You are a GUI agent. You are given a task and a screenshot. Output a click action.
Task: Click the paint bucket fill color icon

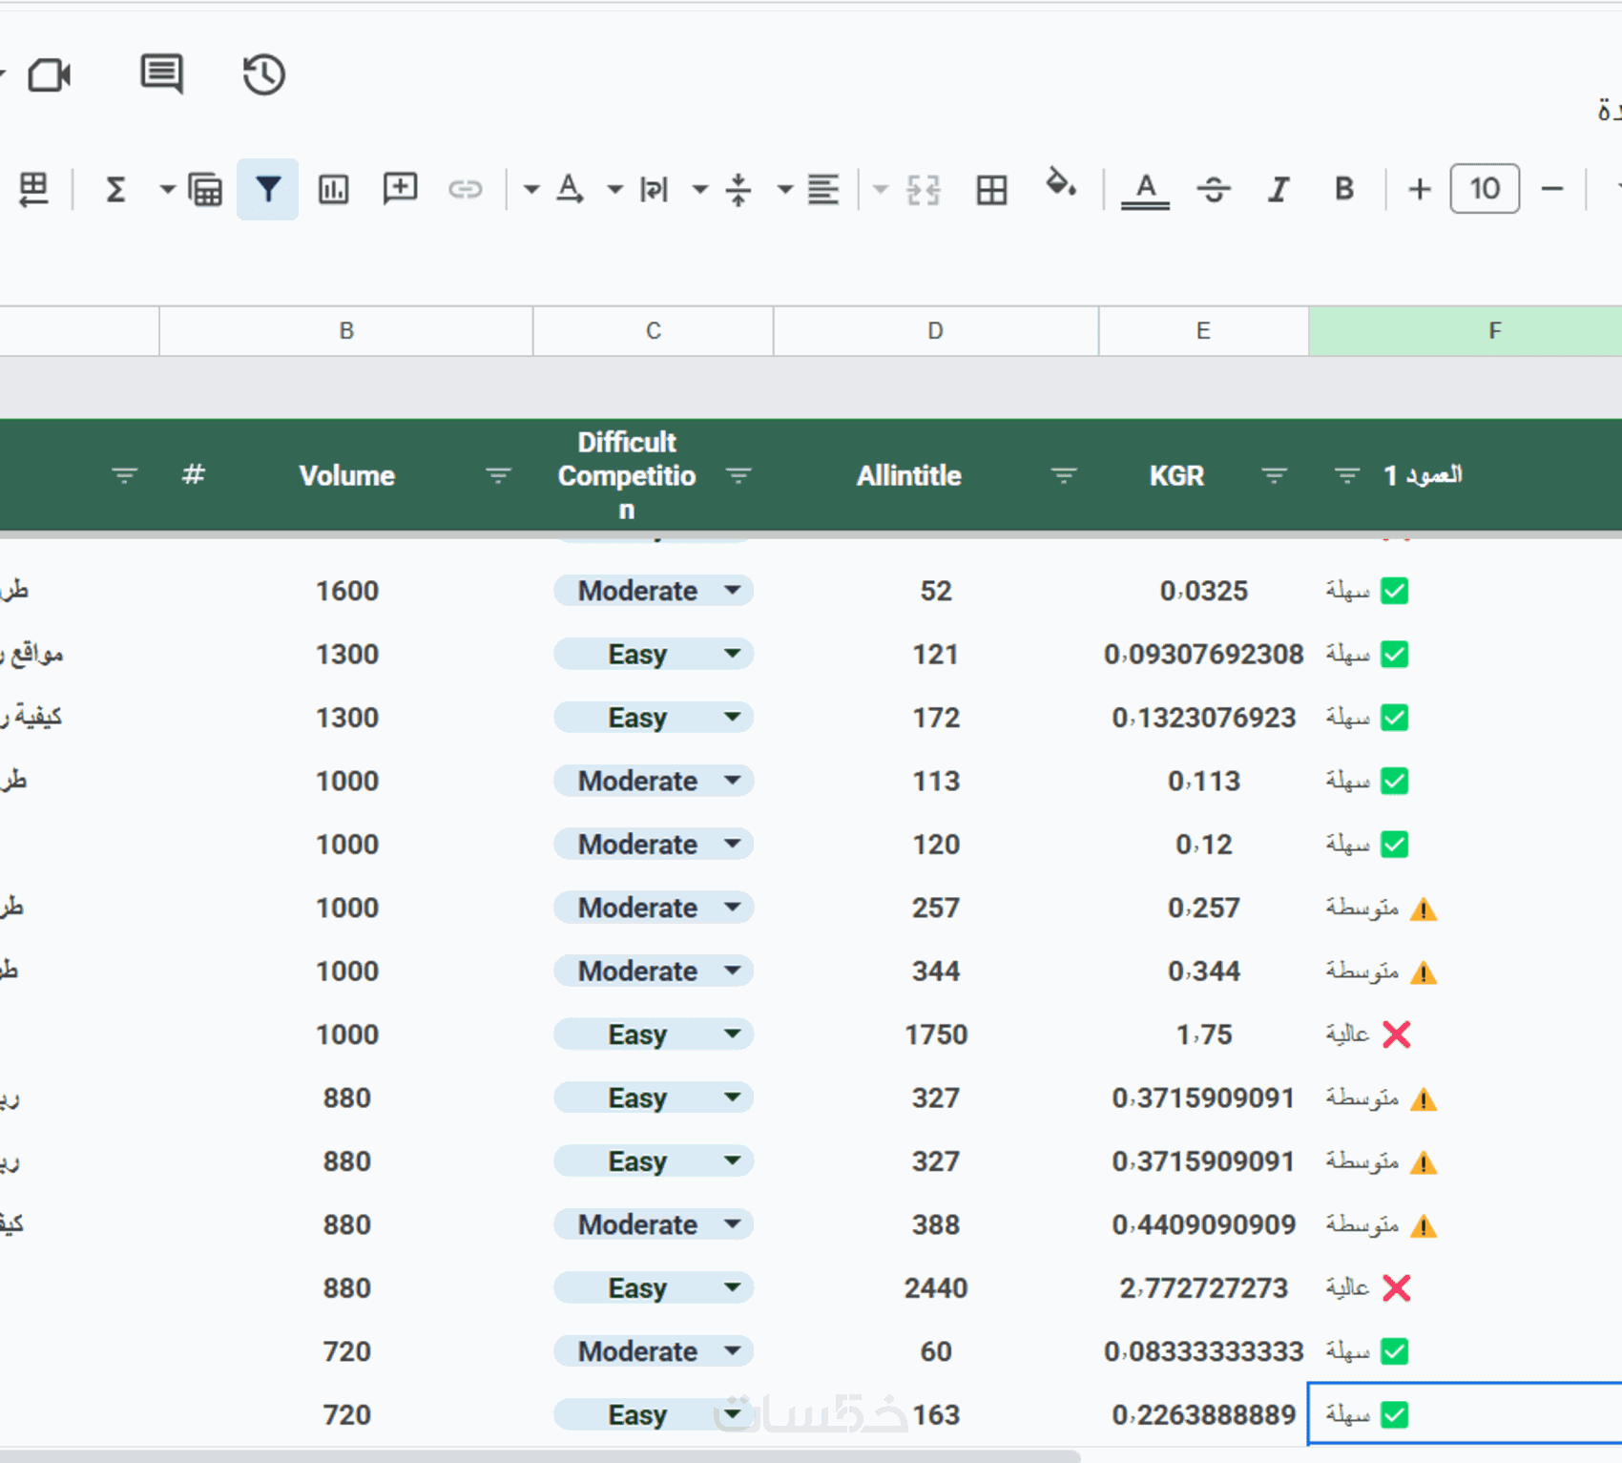pos(1060,184)
